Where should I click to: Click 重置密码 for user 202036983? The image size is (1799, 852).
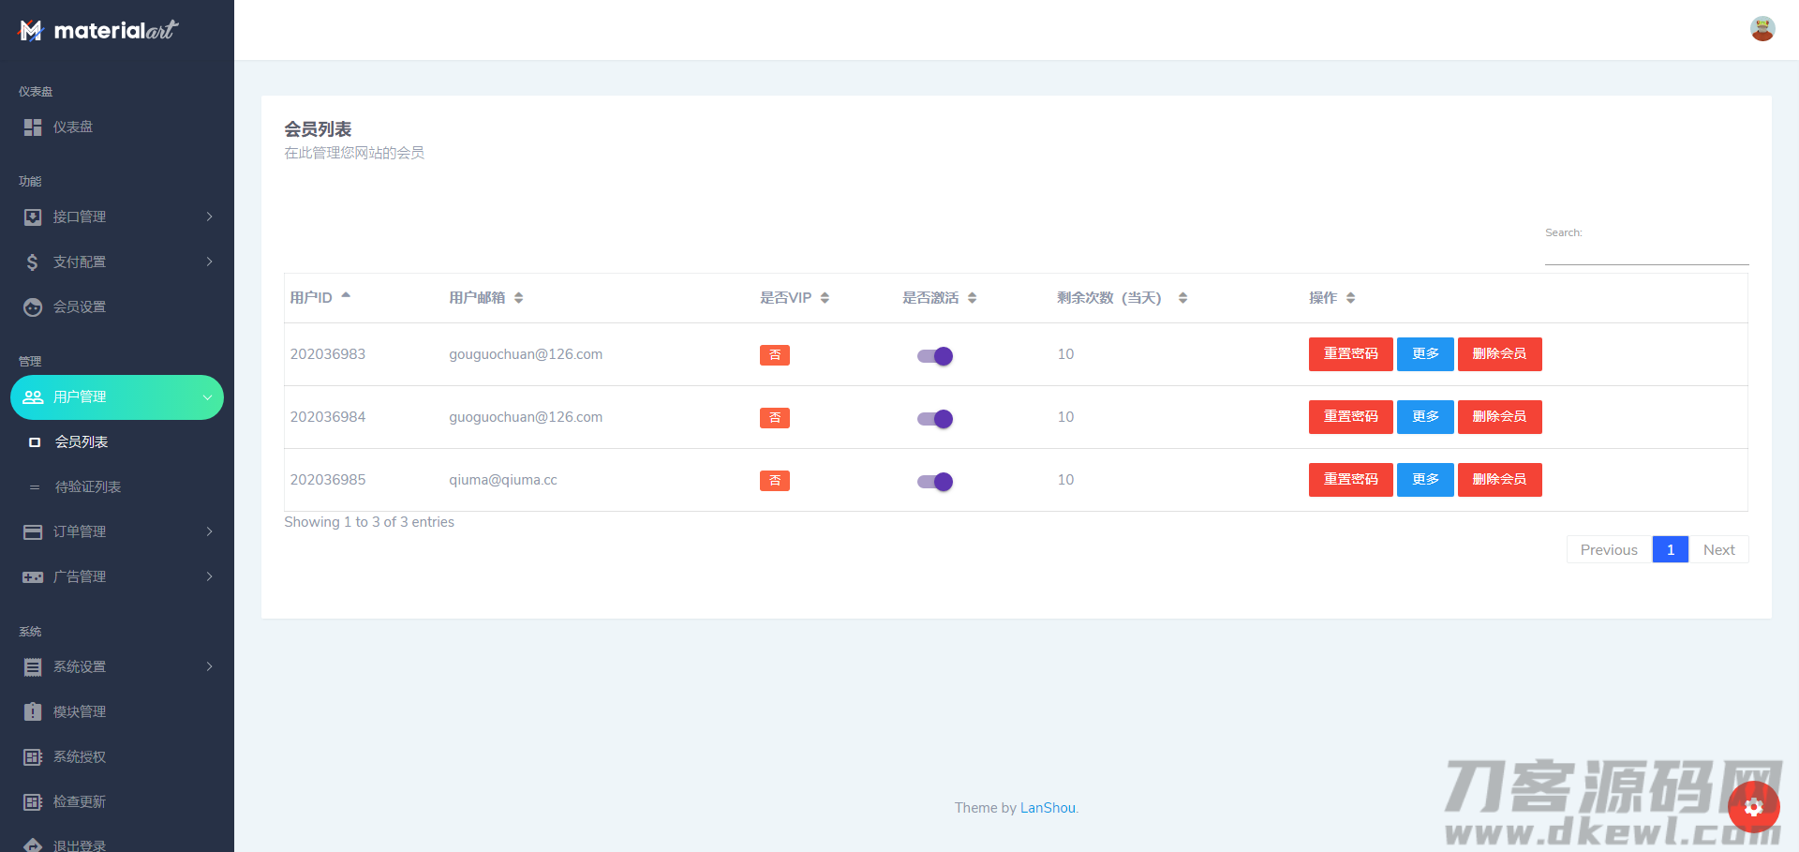1350,354
